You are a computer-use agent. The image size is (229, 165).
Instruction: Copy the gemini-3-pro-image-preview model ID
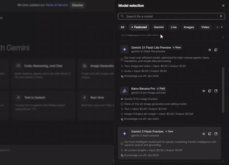coord(210,91)
